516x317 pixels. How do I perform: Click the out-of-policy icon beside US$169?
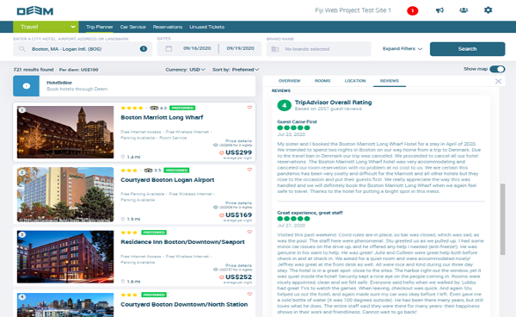[222, 215]
